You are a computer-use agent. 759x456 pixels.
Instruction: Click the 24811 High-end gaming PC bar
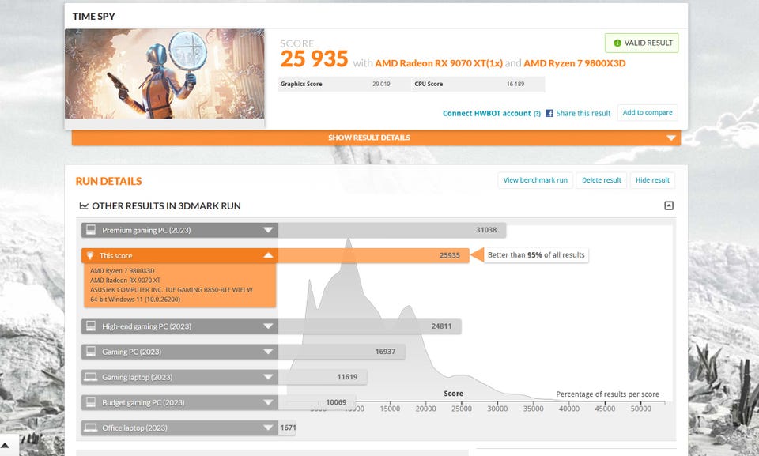tap(370, 326)
